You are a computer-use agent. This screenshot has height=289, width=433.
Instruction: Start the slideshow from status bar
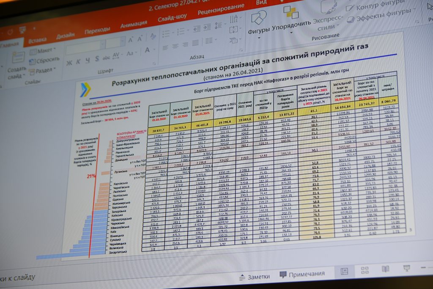pyautogui.click(x=406, y=268)
